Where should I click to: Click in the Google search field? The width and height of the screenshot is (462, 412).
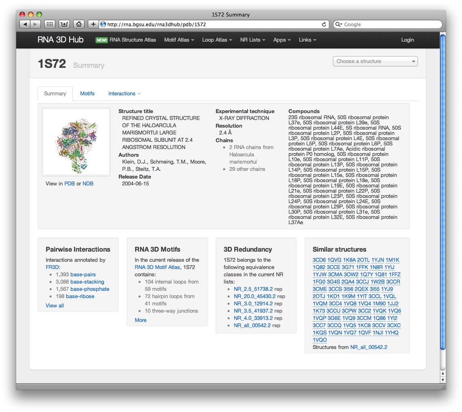390,24
